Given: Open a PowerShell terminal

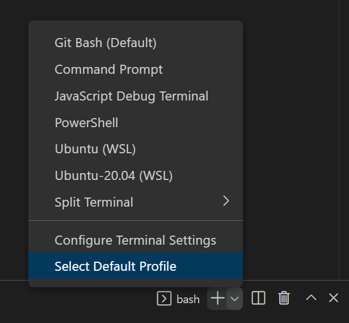Looking at the screenshot, I should (136, 123).
